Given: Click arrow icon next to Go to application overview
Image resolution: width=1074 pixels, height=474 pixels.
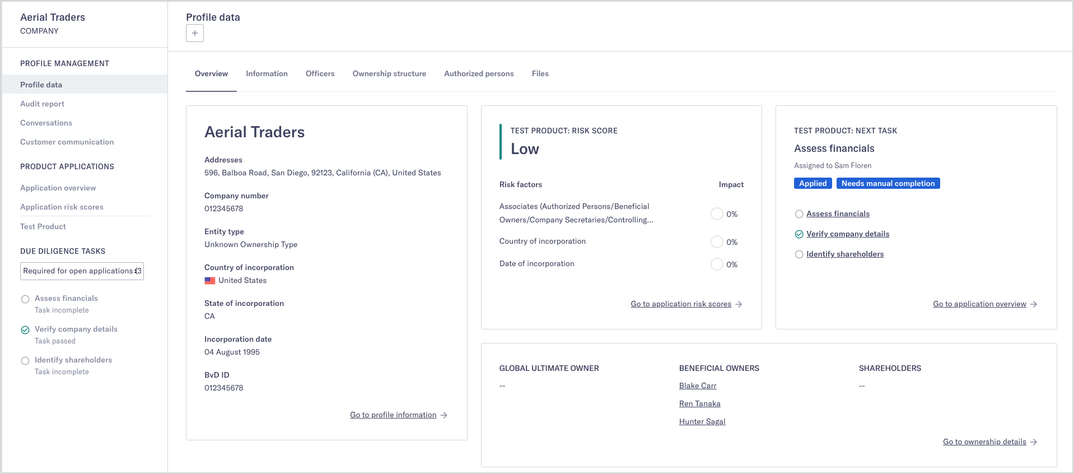Looking at the screenshot, I should (1034, 304).
